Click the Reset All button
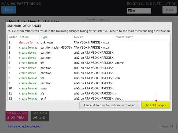Viewport: 178px width, 133px height. (x=167, y=126)
